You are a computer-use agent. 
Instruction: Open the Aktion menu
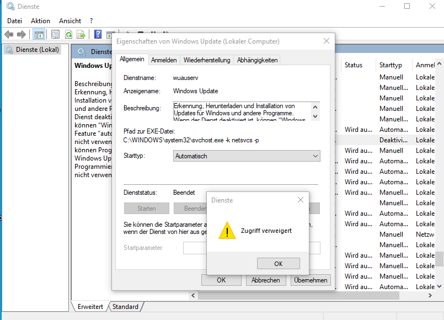(40, 20)
